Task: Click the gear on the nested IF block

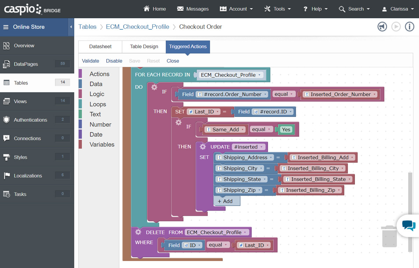Action: [x=178, y=122]
